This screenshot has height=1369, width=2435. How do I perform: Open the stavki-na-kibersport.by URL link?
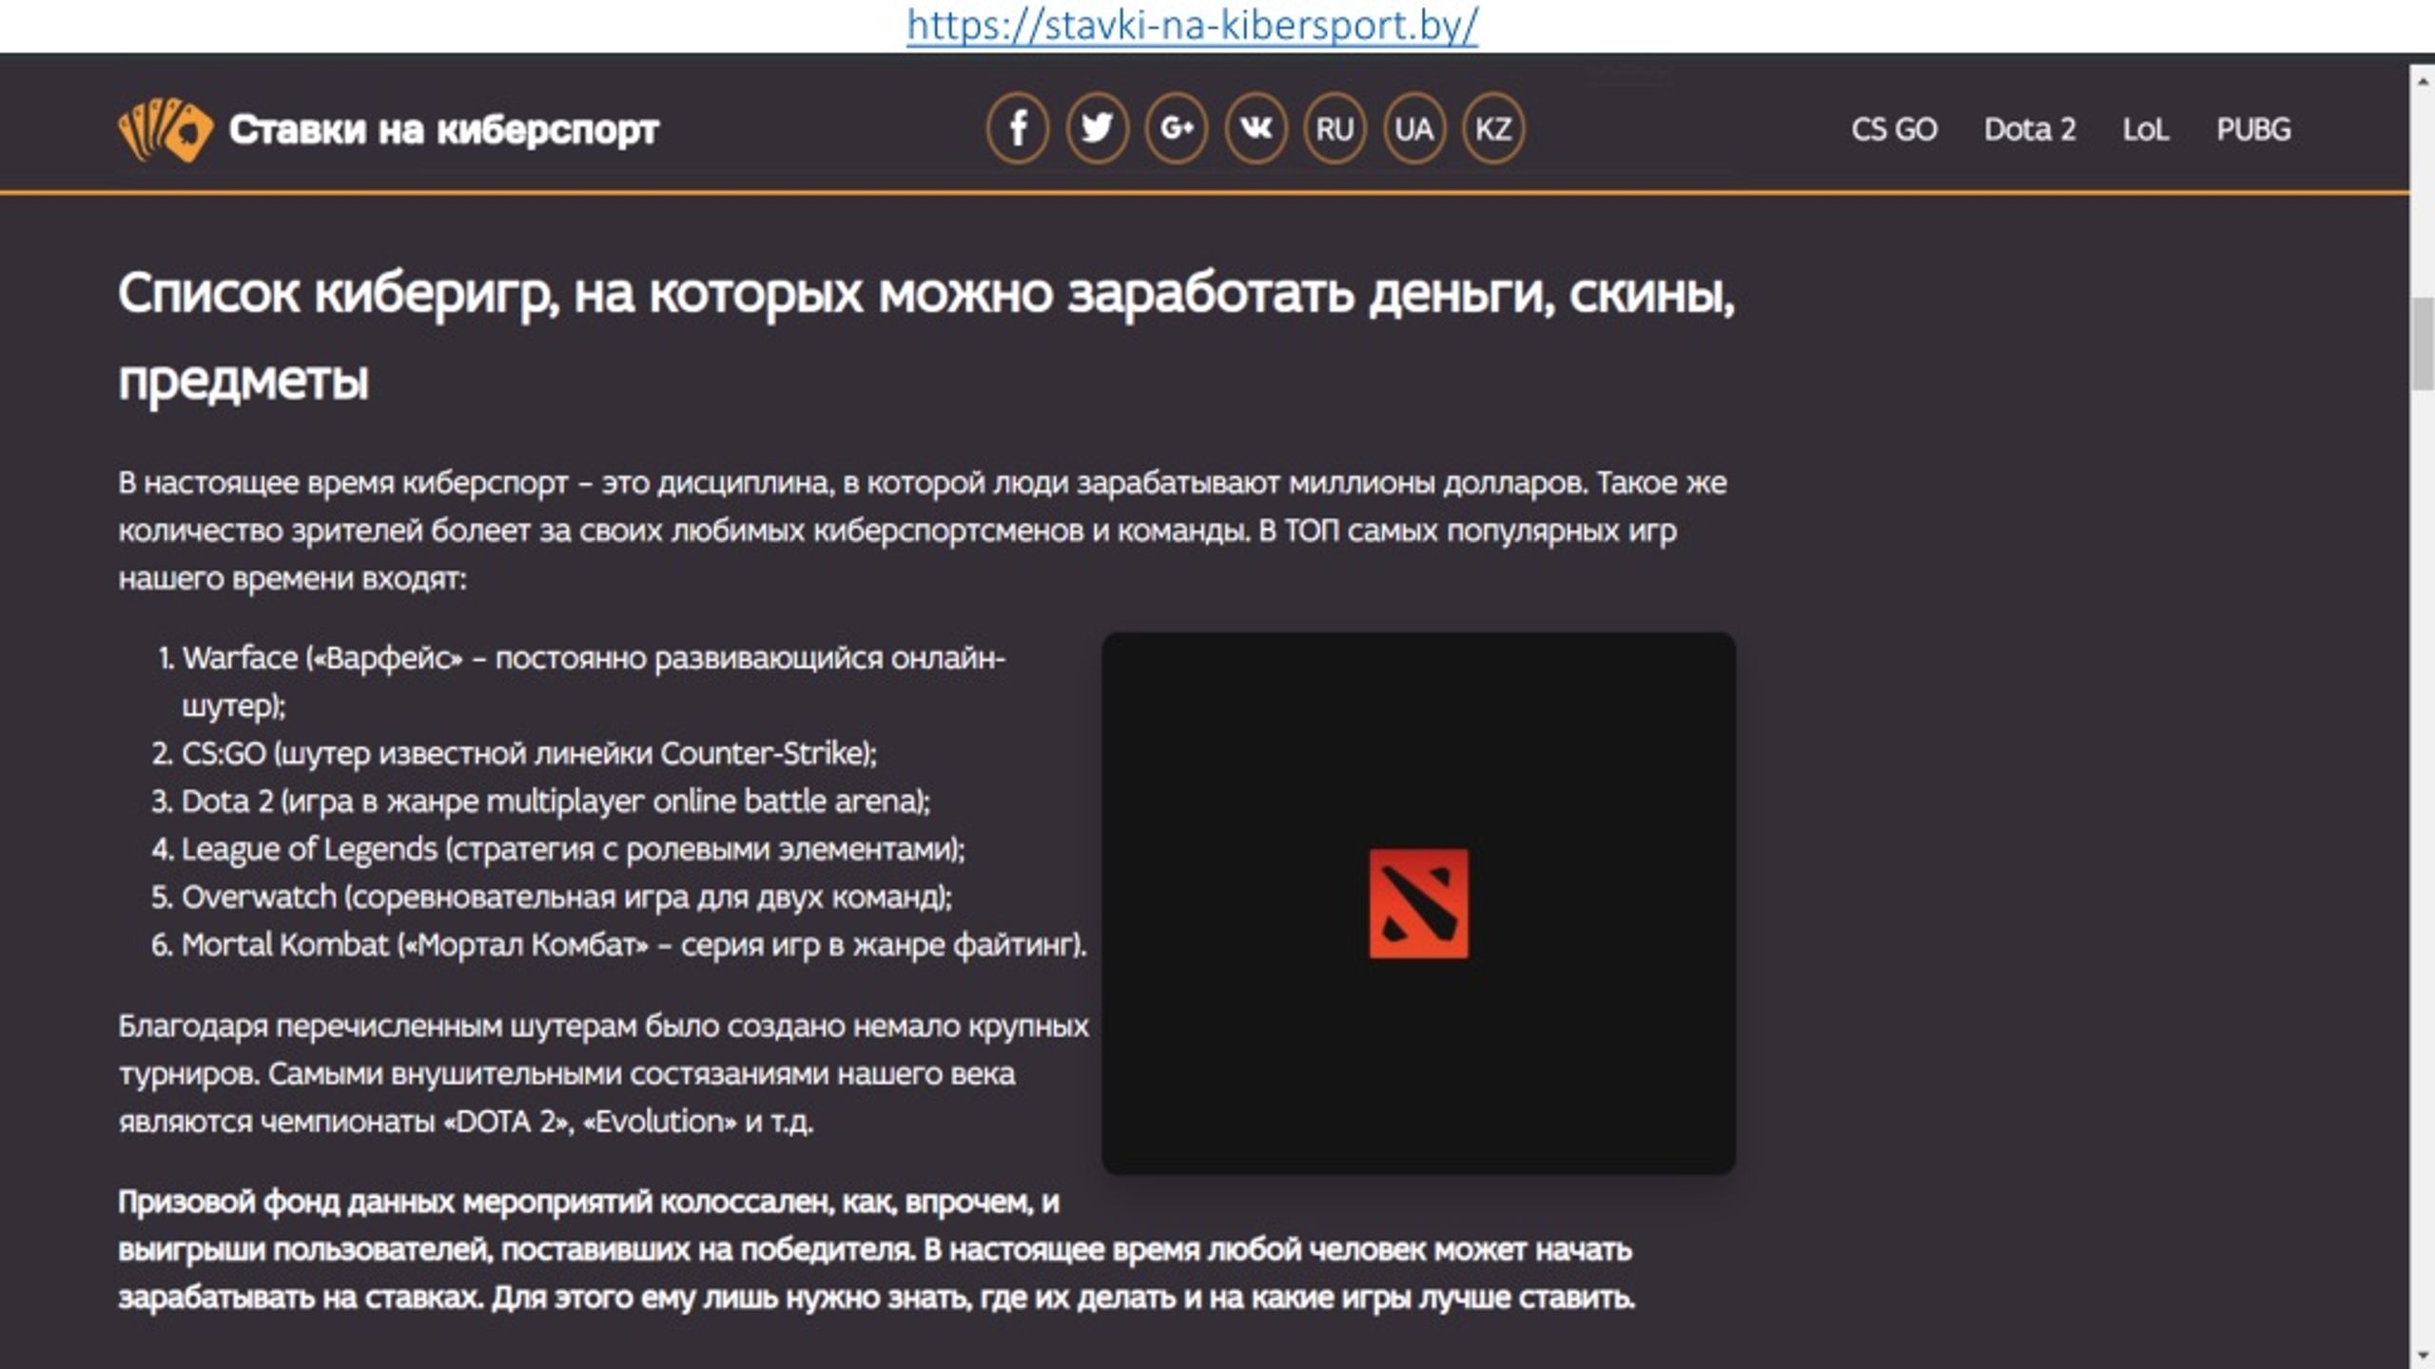[1192, 25]
